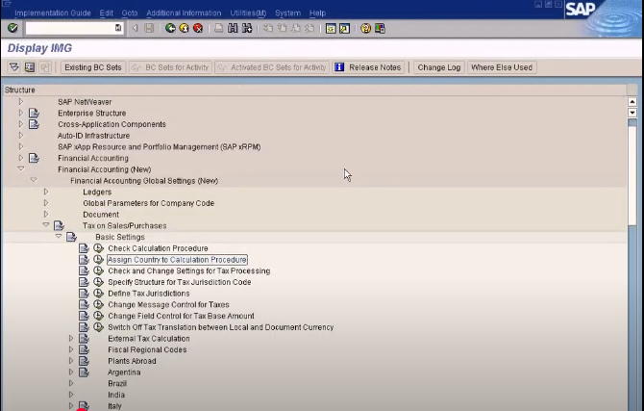Open documentation icon for Basic Settings

(71, 237)
